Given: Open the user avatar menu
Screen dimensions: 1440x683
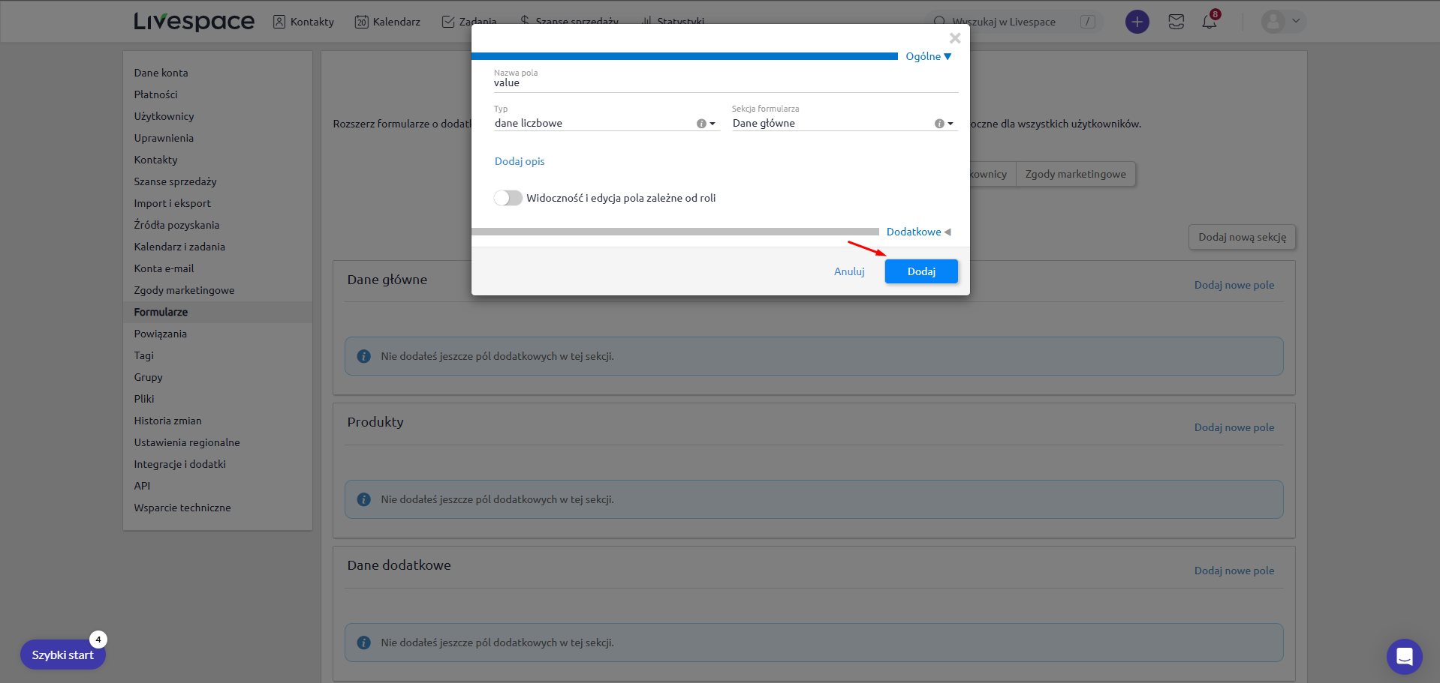Looking at the screenshot, I should 1282,22.
